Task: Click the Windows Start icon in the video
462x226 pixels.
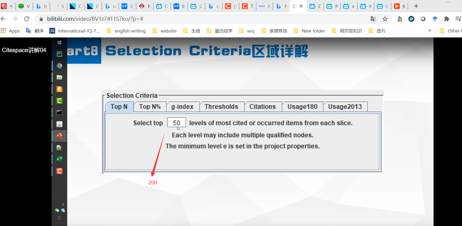Action: click(x=60, y=42)
